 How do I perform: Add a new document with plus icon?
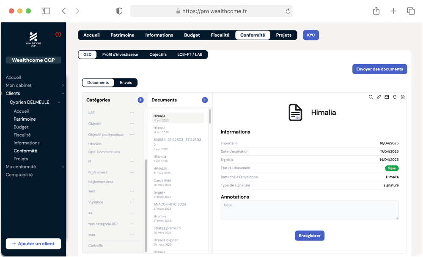(205, 100)
